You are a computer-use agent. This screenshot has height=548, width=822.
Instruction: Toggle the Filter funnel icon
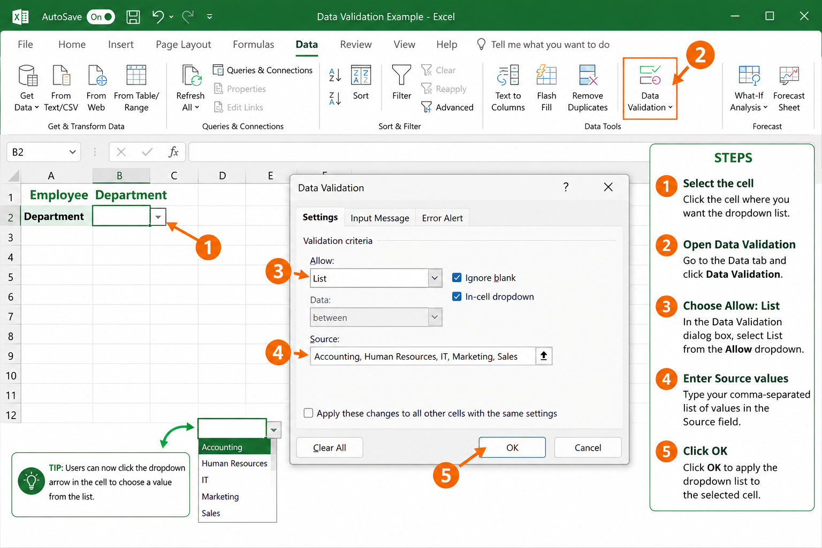coord(401,75)
